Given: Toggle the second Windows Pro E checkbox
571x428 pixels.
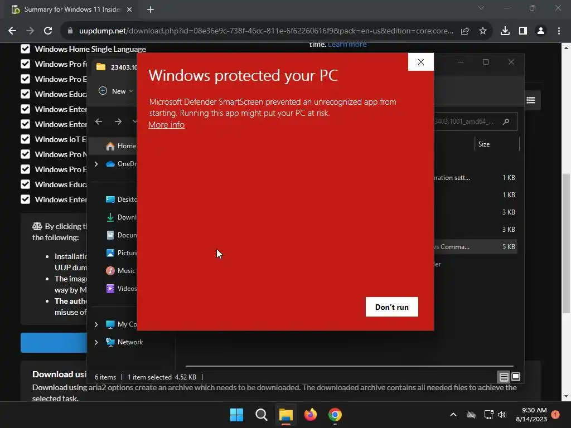Looking at the screenshot, I should 25,169.
